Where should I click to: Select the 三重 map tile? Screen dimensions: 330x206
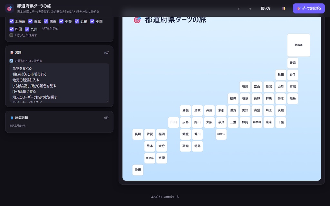click(x=233, y=122)
